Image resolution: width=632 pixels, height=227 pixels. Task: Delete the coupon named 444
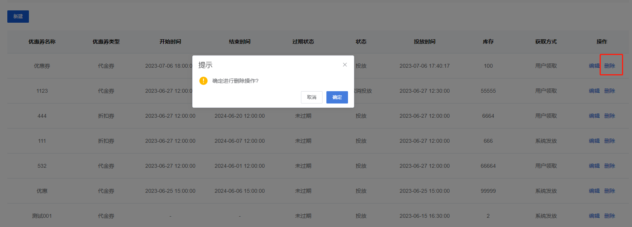pos(610,116)
